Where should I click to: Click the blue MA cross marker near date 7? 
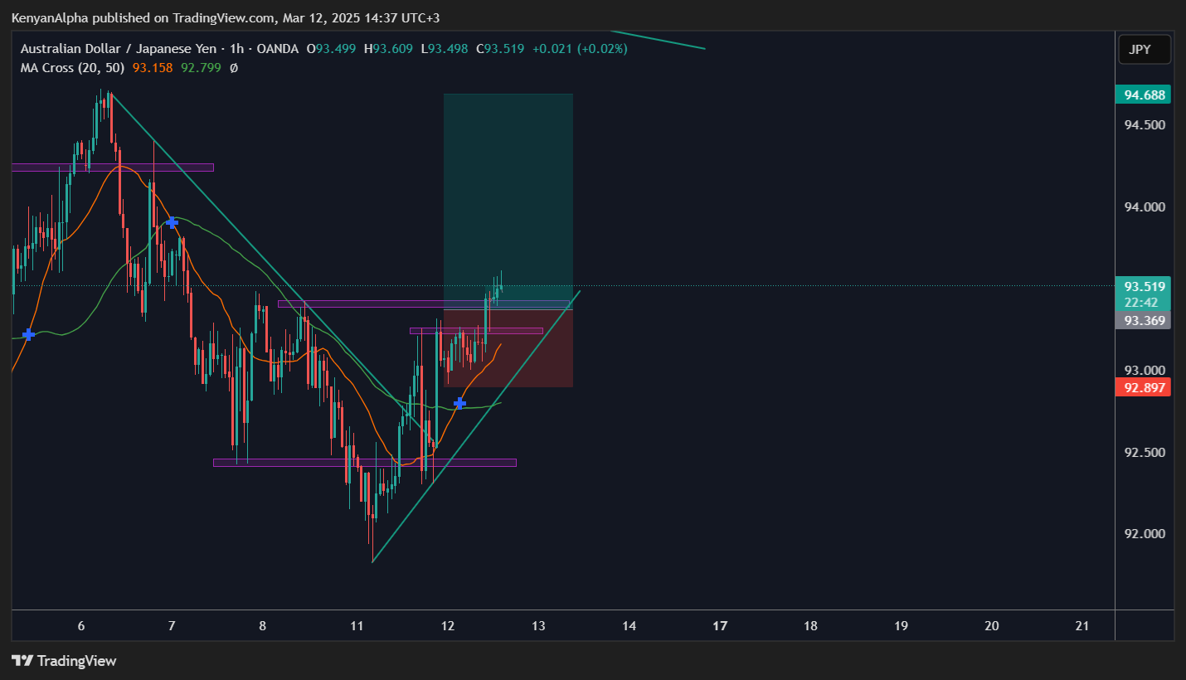click(x=172, y=222)
